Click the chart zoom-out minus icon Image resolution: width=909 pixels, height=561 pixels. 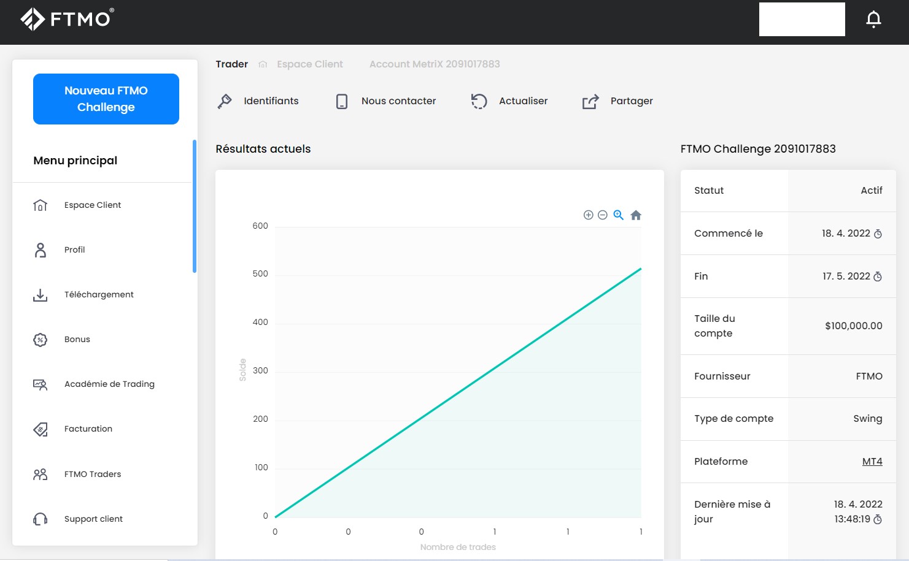tap(603, 215)
